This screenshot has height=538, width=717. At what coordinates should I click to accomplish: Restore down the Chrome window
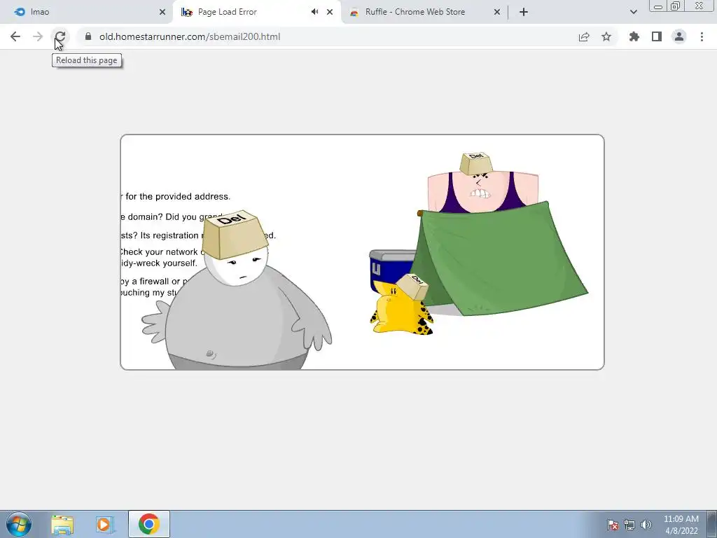pos(675,6)
